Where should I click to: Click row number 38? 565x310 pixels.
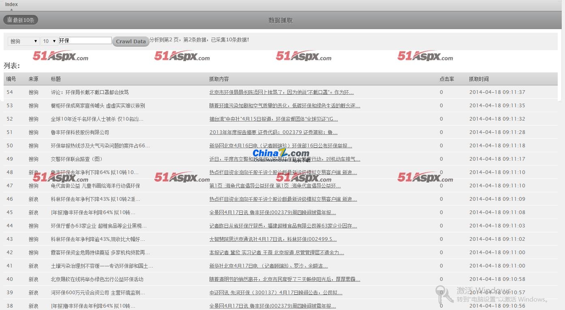click(x=10, y=306)
